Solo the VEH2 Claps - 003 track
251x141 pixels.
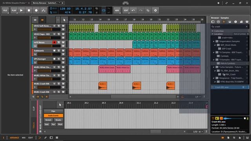[x=59, y=34]
